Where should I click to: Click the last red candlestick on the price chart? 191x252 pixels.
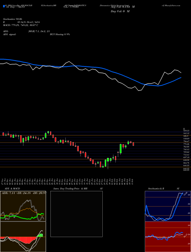pyautogui.click(x=133, y=144)
